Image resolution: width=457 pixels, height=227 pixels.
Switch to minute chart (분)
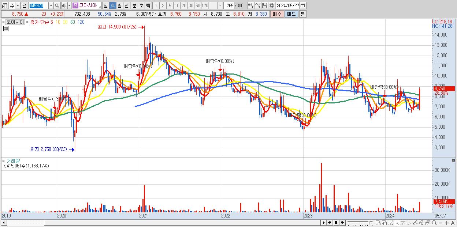[x=134, y=5]
